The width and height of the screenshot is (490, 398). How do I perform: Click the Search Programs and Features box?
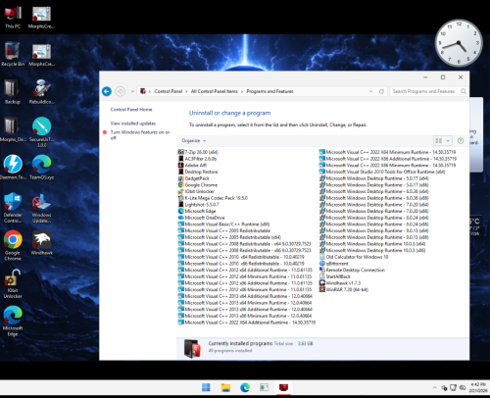click(x=429, y=91)
